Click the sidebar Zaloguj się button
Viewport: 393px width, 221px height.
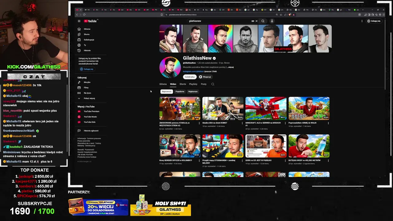[x=87, y=69]
